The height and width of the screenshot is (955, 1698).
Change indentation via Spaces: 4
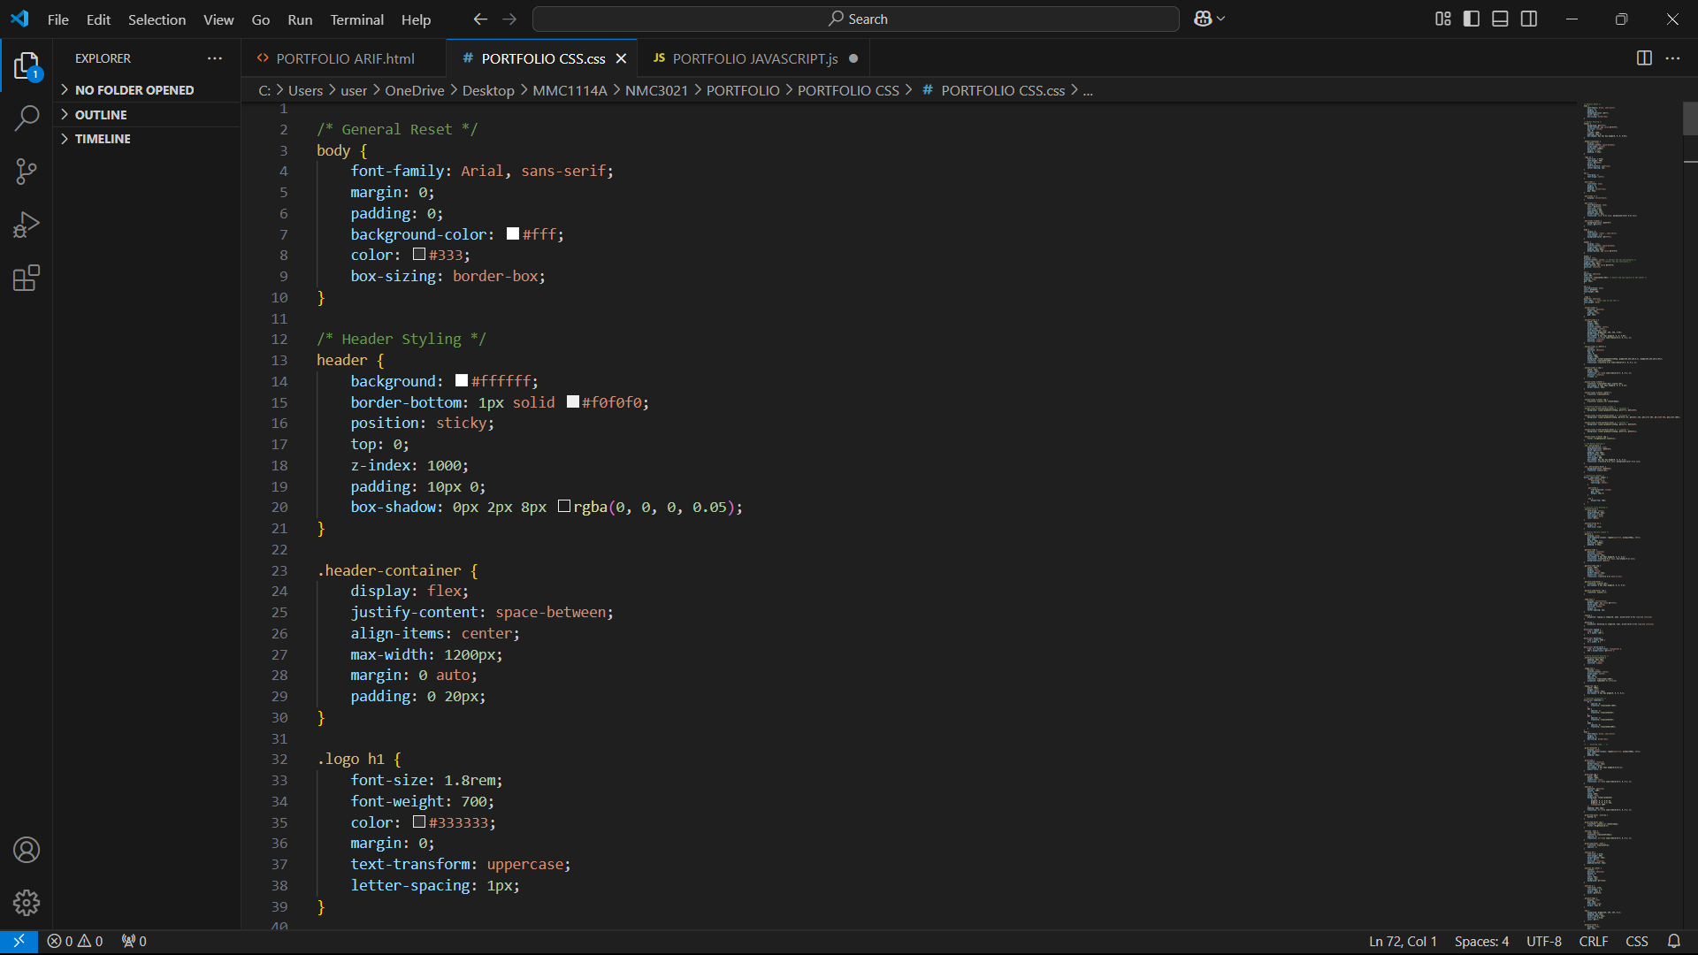coord(1481,941)
